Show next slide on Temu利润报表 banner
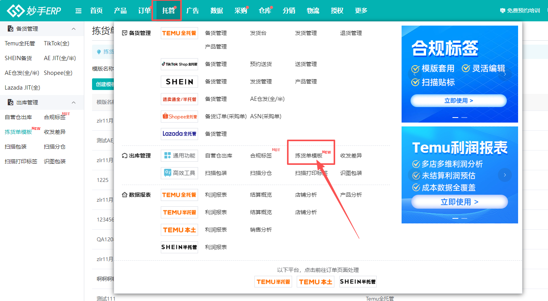The image size is (548, 301). pyautogui.click(x=505, y=175)
